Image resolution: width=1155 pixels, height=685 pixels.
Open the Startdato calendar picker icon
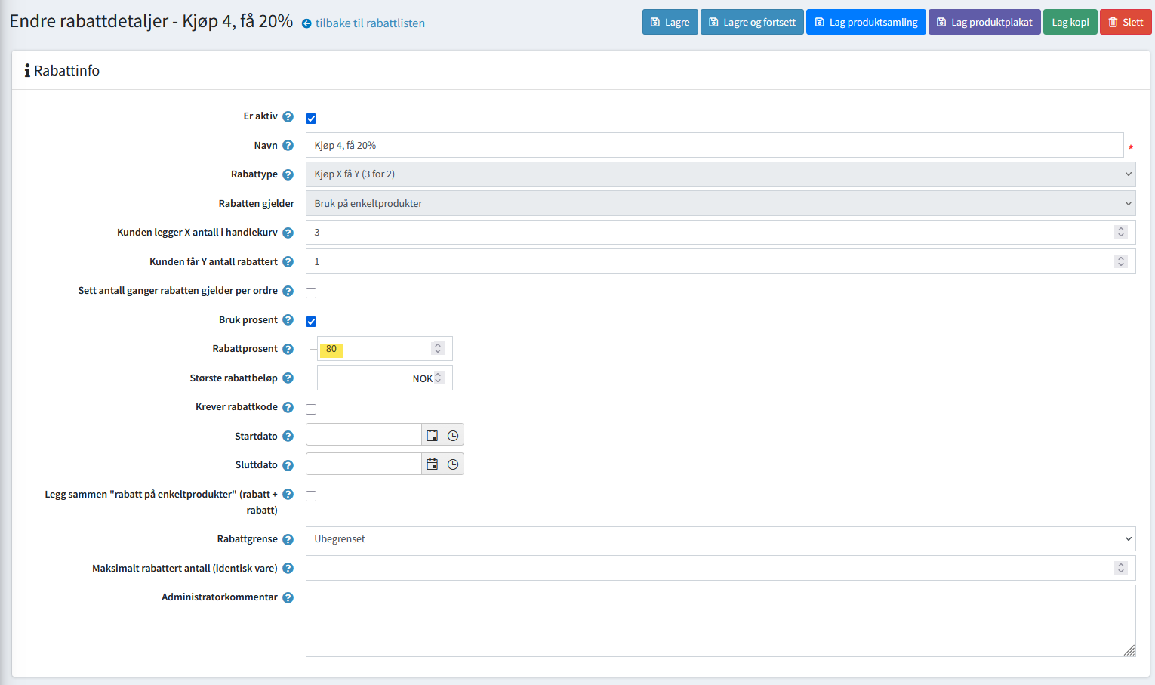click(432, 436)
